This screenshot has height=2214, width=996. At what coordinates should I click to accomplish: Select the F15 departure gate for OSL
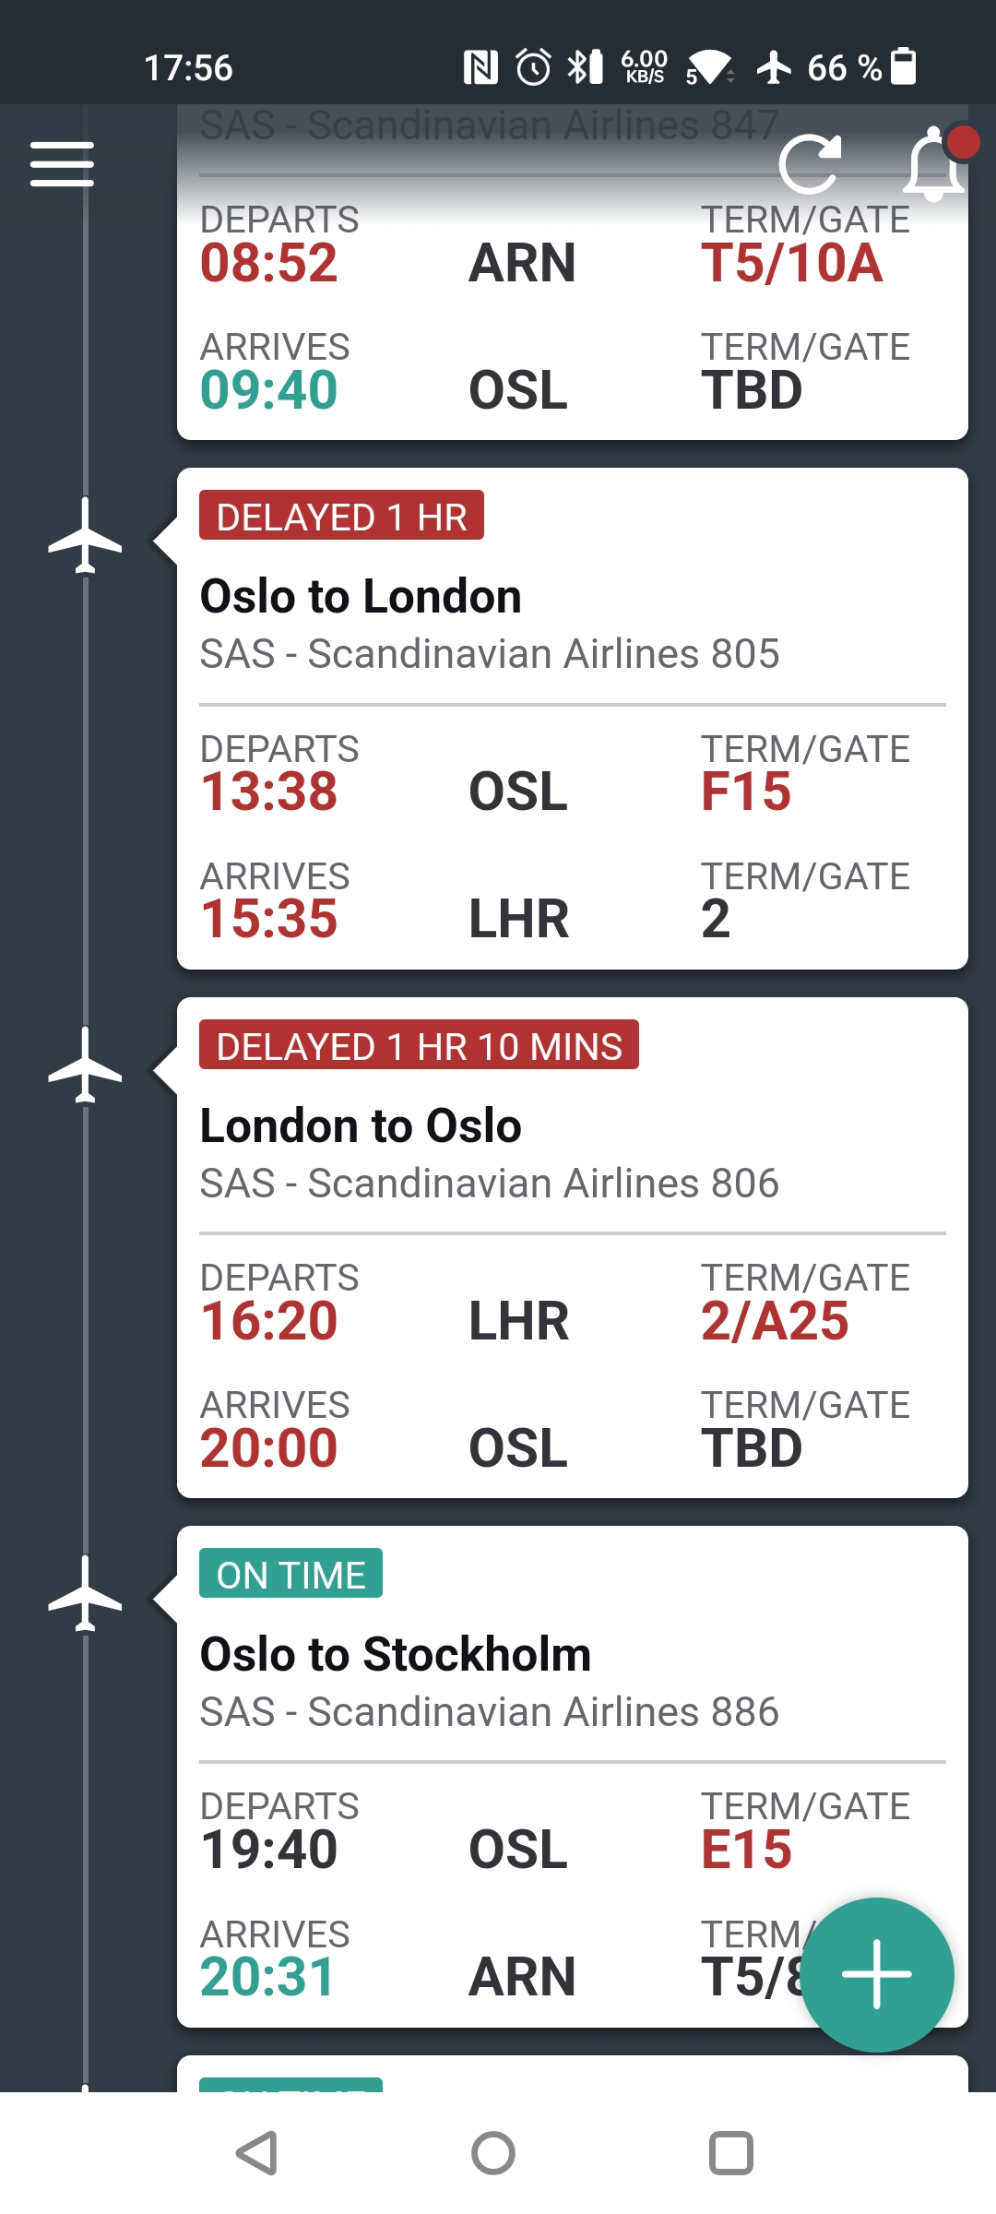click(746, 792)
